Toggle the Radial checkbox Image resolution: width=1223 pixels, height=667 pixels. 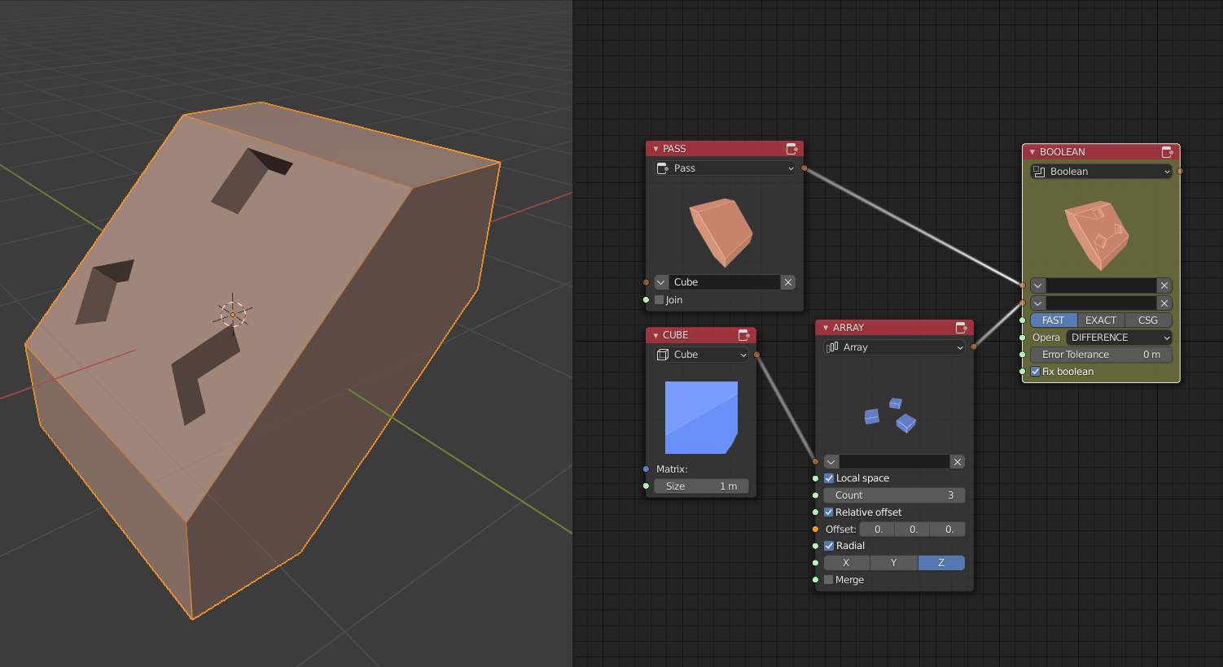coord(829,546)
